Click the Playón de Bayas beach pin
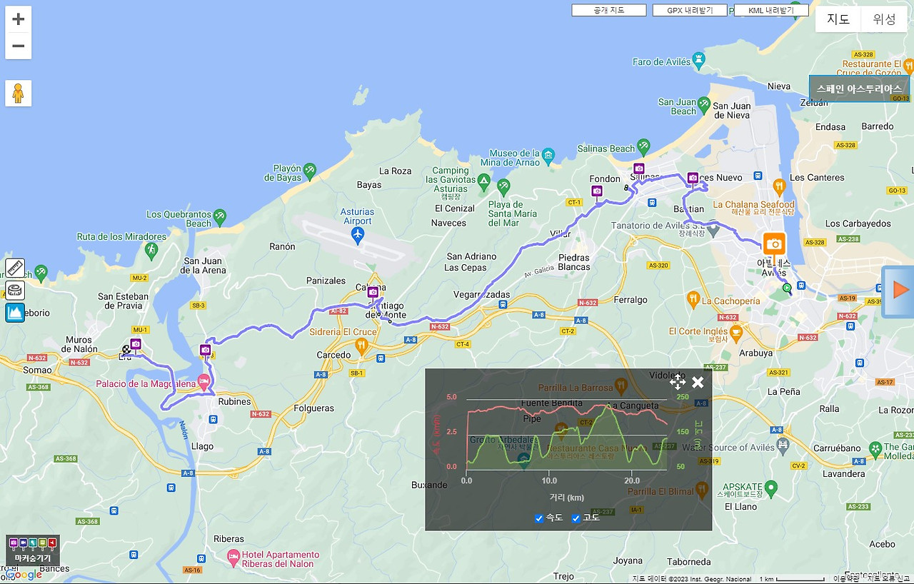The image size is (914, 584). pos(309,169)
